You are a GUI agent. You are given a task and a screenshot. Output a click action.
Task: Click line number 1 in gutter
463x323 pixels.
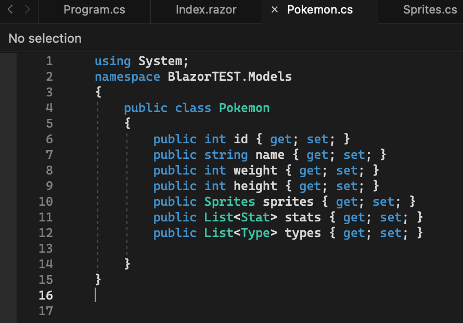coord(49,61)
